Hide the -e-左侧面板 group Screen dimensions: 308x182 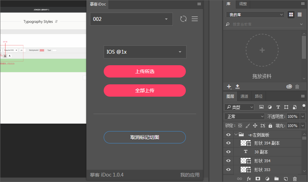coord(228,135)
